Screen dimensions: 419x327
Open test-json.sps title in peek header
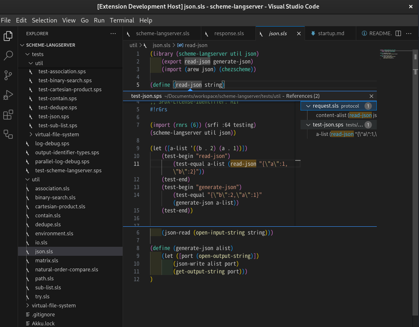(x=146, y=96)
